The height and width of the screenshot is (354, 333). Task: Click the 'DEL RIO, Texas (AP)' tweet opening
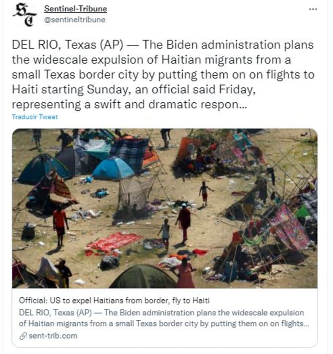click(x=68, y=45)
